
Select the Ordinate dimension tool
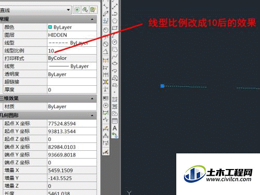point(106,21)
